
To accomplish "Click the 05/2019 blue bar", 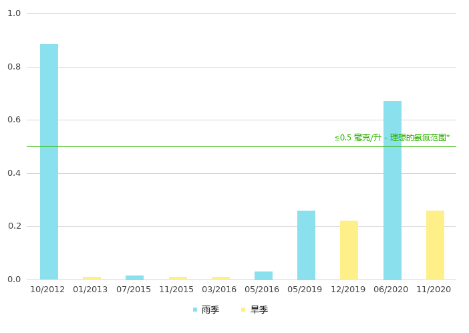I will click(x=306, y=245).
